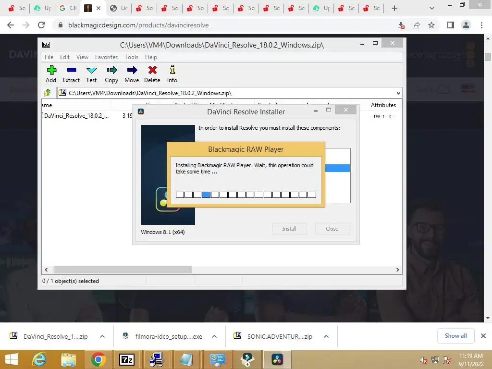The image size is (492, 369).
Task: Expand options for filmora-idco_setup exe download
Action: [214, 336]
